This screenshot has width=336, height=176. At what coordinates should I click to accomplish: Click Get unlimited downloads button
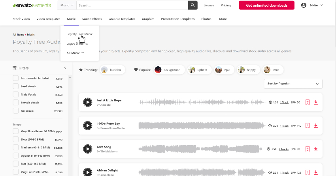coord(266,6)
